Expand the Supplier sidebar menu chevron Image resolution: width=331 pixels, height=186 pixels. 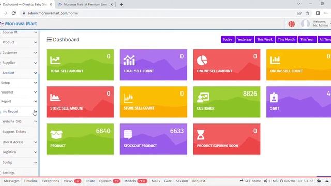pyautogui.click(x=35, y=63)
